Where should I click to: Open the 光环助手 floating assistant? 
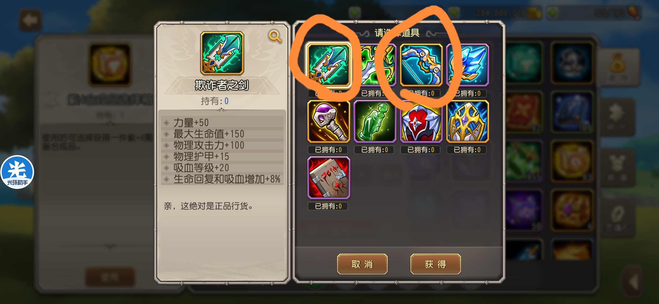click(17, 172)
